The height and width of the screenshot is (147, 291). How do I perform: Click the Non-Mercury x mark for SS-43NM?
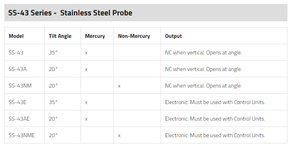tap(119, 86)
